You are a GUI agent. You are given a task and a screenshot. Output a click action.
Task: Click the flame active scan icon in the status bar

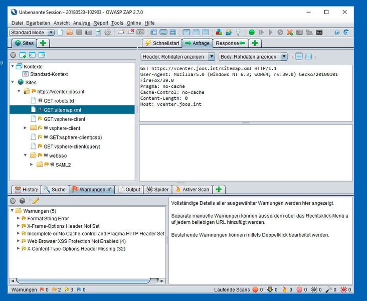click(x=285, y=290)
